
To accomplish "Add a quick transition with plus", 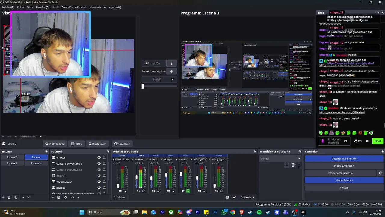I will point(171,71).
